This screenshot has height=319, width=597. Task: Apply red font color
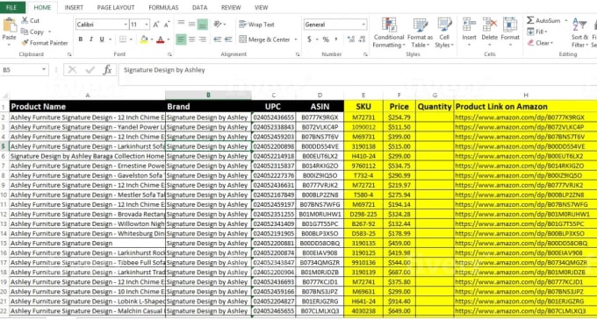(161, 39)
